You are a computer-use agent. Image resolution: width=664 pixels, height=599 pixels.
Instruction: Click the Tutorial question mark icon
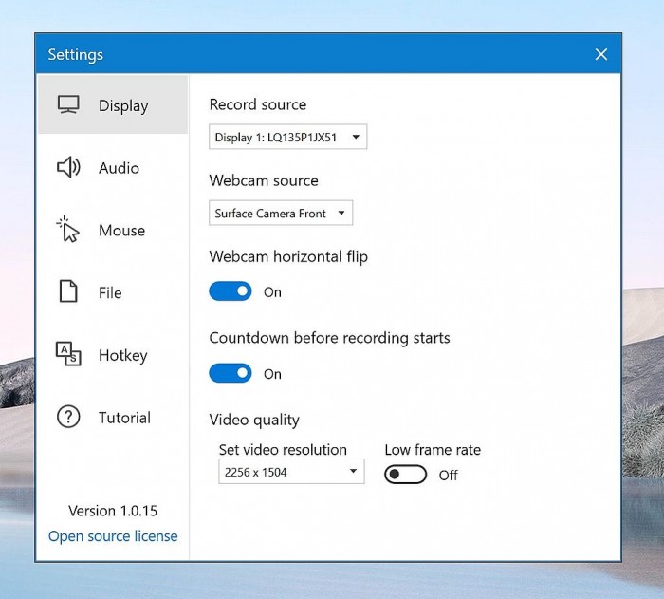click(x=68, y=418)
